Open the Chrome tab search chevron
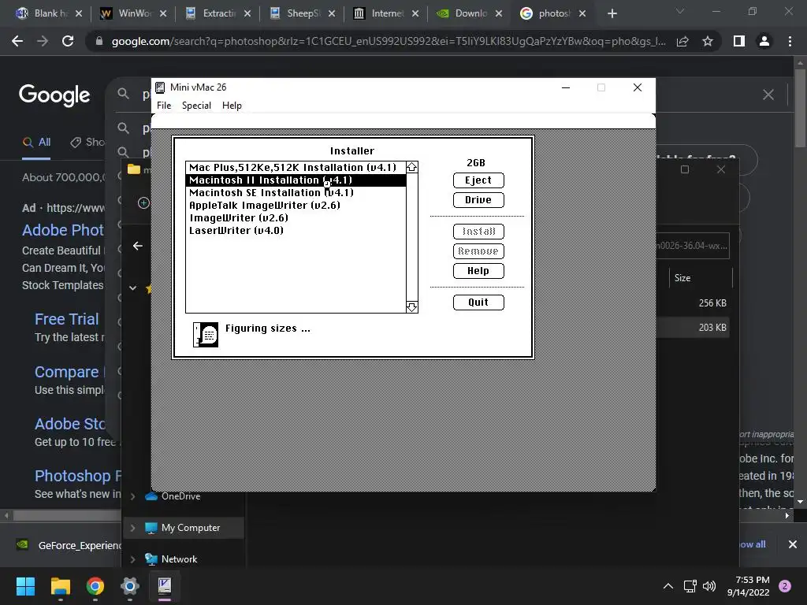 coord(680,11)
